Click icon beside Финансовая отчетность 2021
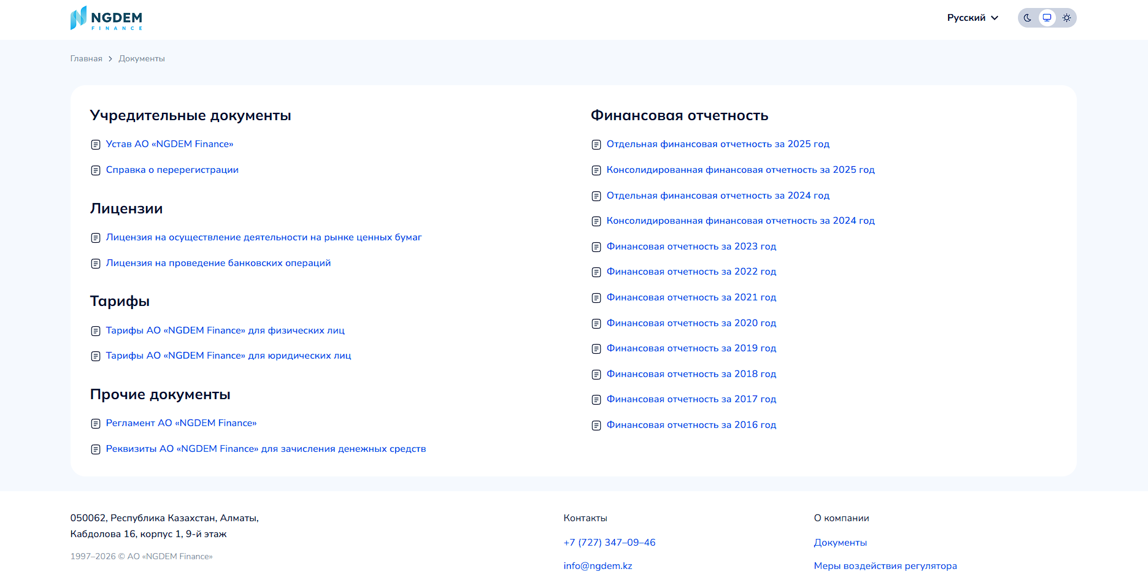 pyautogui.click(x=596, y=298)
